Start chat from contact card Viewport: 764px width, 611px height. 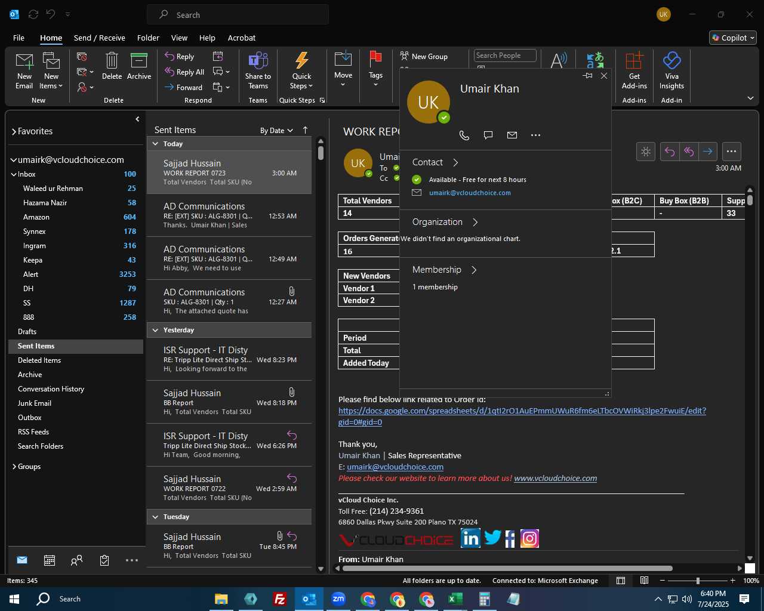488,135
